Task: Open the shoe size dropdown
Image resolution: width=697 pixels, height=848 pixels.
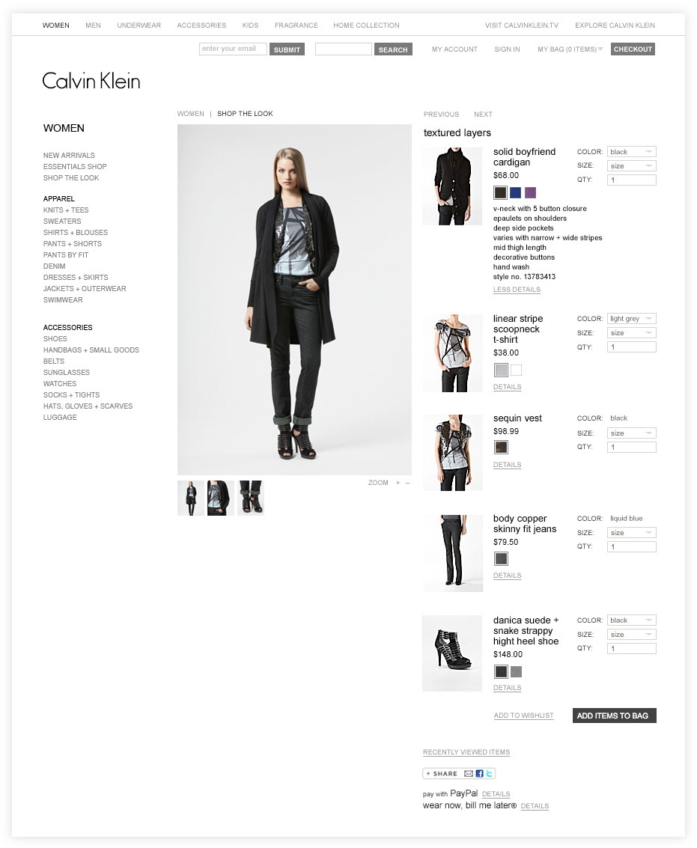Action: point(632,635)
